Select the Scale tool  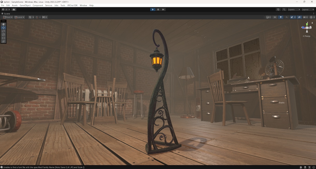(3, 35)
